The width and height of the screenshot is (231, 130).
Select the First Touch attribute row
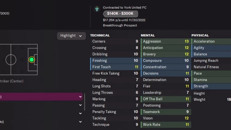pyautogui.click(x=115, y=67)
